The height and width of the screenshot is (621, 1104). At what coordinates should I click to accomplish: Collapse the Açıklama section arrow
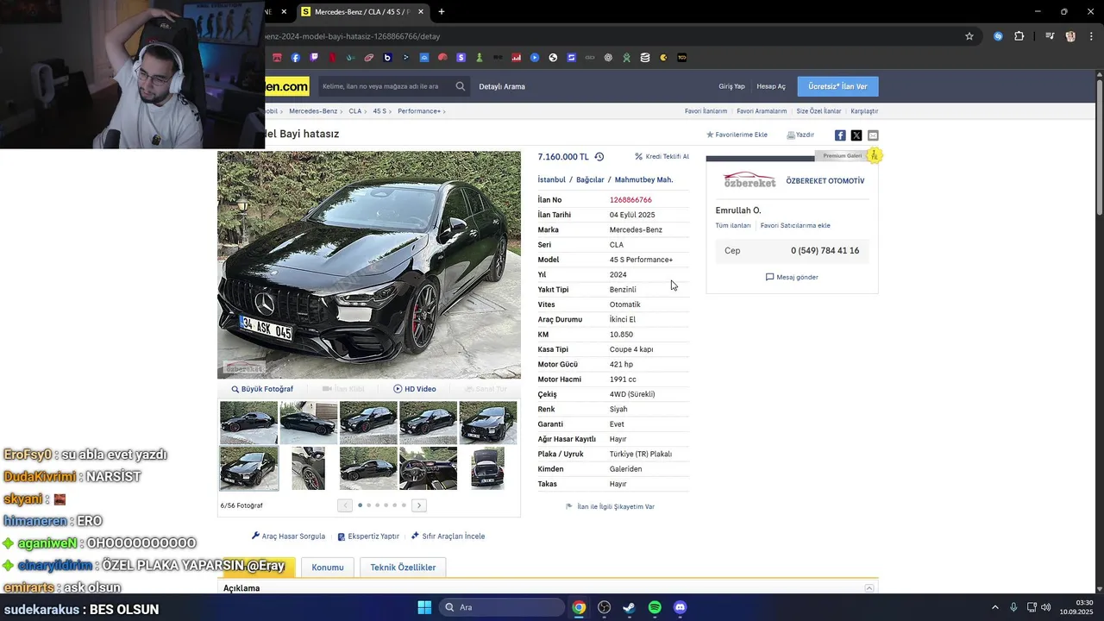point(869,588)
